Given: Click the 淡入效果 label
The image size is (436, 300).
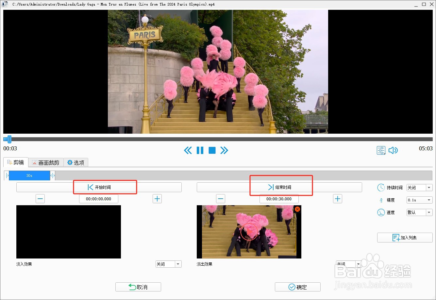Looking at the screenshot, I should (x=24, y=264).
